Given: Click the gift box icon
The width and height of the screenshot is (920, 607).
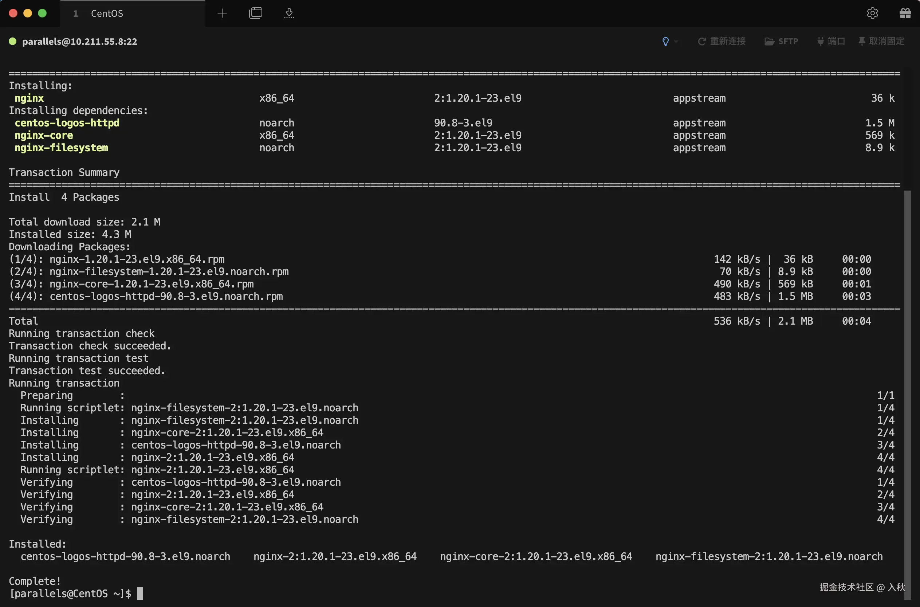Looking at the screenshot, I should click(x=905, y=13).
